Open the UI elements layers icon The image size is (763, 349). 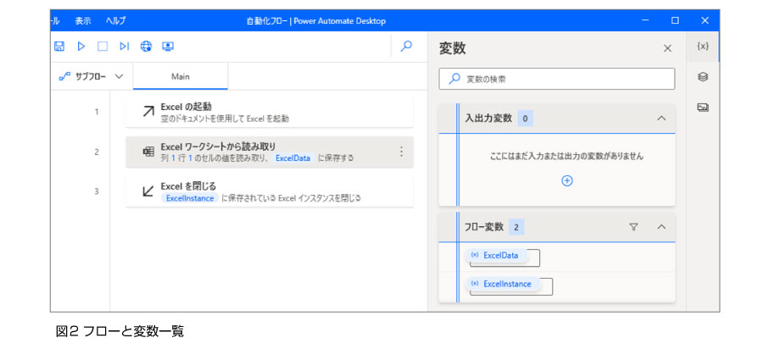tap(703, 77)
